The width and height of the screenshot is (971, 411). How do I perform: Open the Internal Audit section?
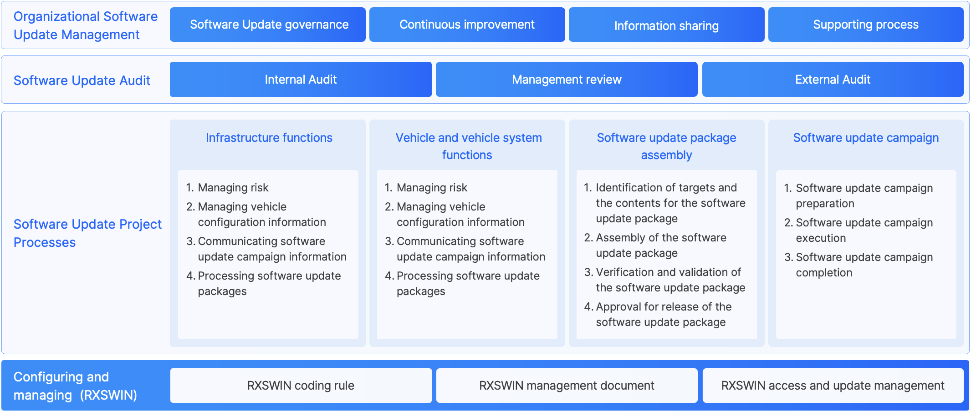[x=301, y=79]
